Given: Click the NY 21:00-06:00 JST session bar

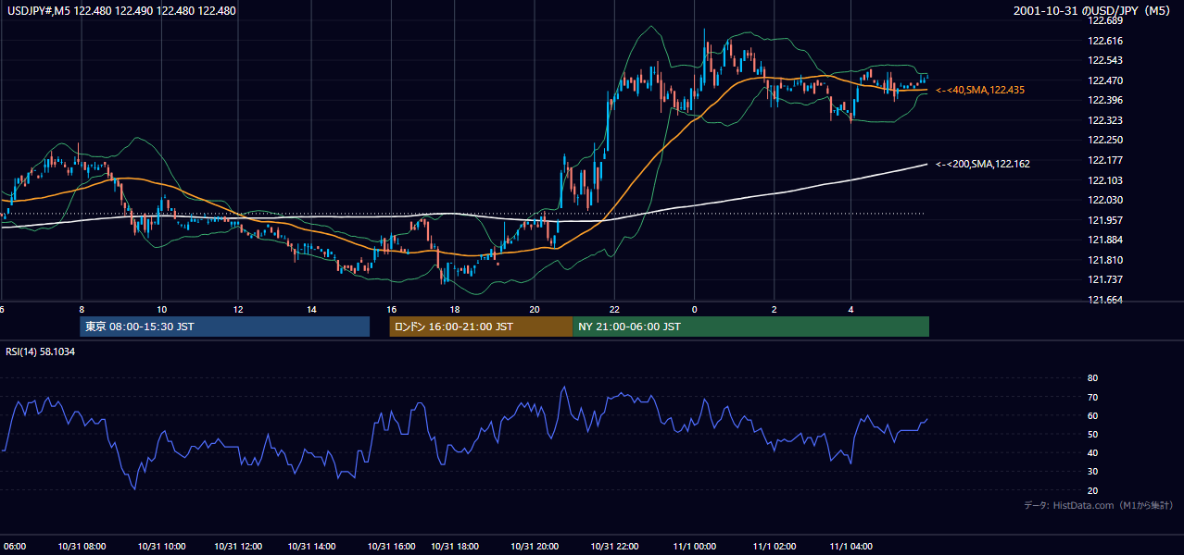Looking at the screenshot, I should point(750,327).
